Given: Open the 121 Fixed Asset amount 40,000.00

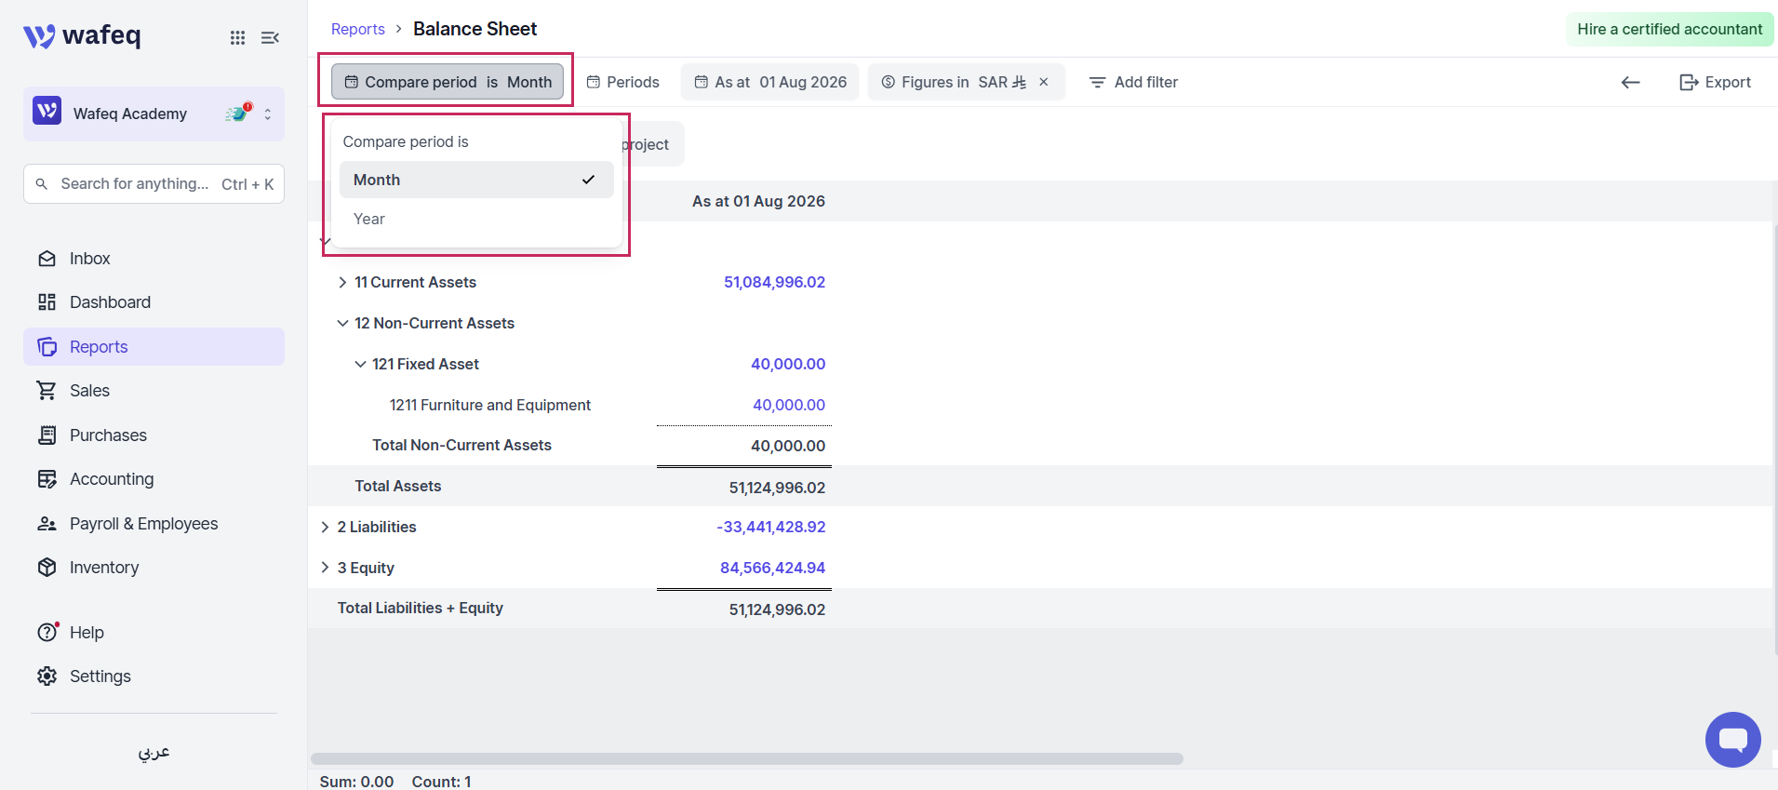Looking at the screenshot, I should 788,364.
